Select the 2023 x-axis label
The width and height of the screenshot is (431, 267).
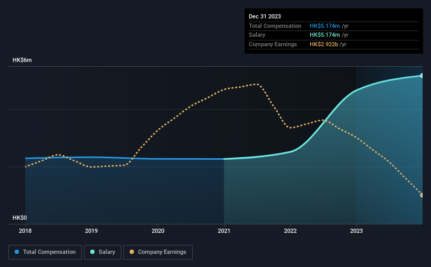tap(356, 231)
